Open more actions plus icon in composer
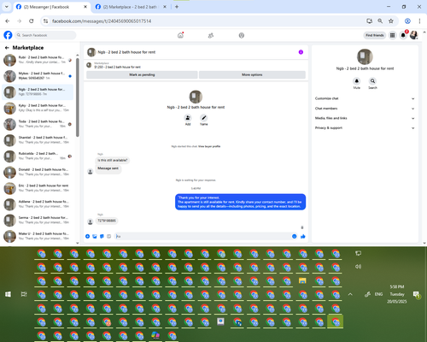This screenshot has height=342, width=427. click(88, 236)
